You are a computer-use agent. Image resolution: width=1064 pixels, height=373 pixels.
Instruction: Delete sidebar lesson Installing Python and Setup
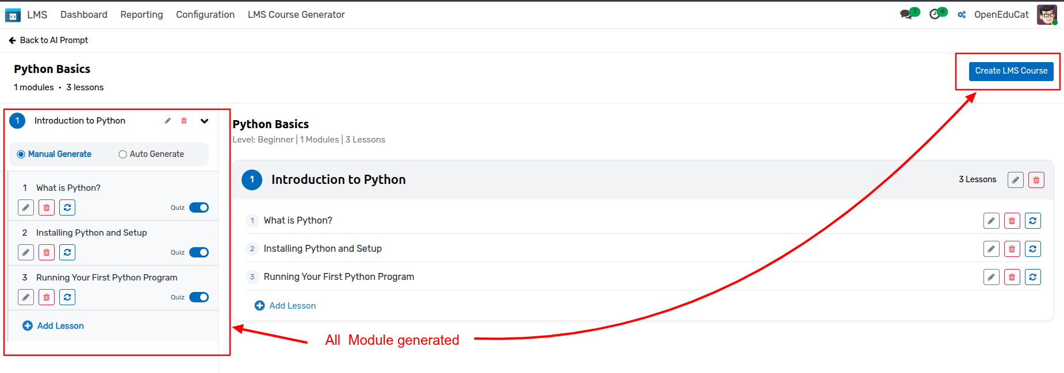click(x=47, y=252)
